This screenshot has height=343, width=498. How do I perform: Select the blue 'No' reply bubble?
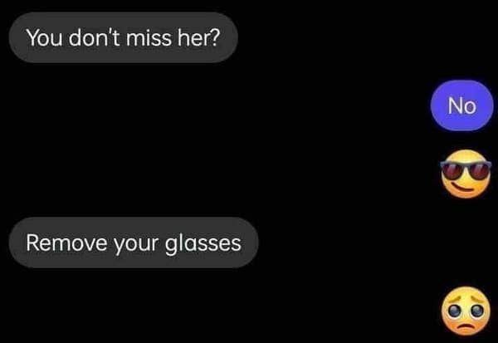click(461, 105)
